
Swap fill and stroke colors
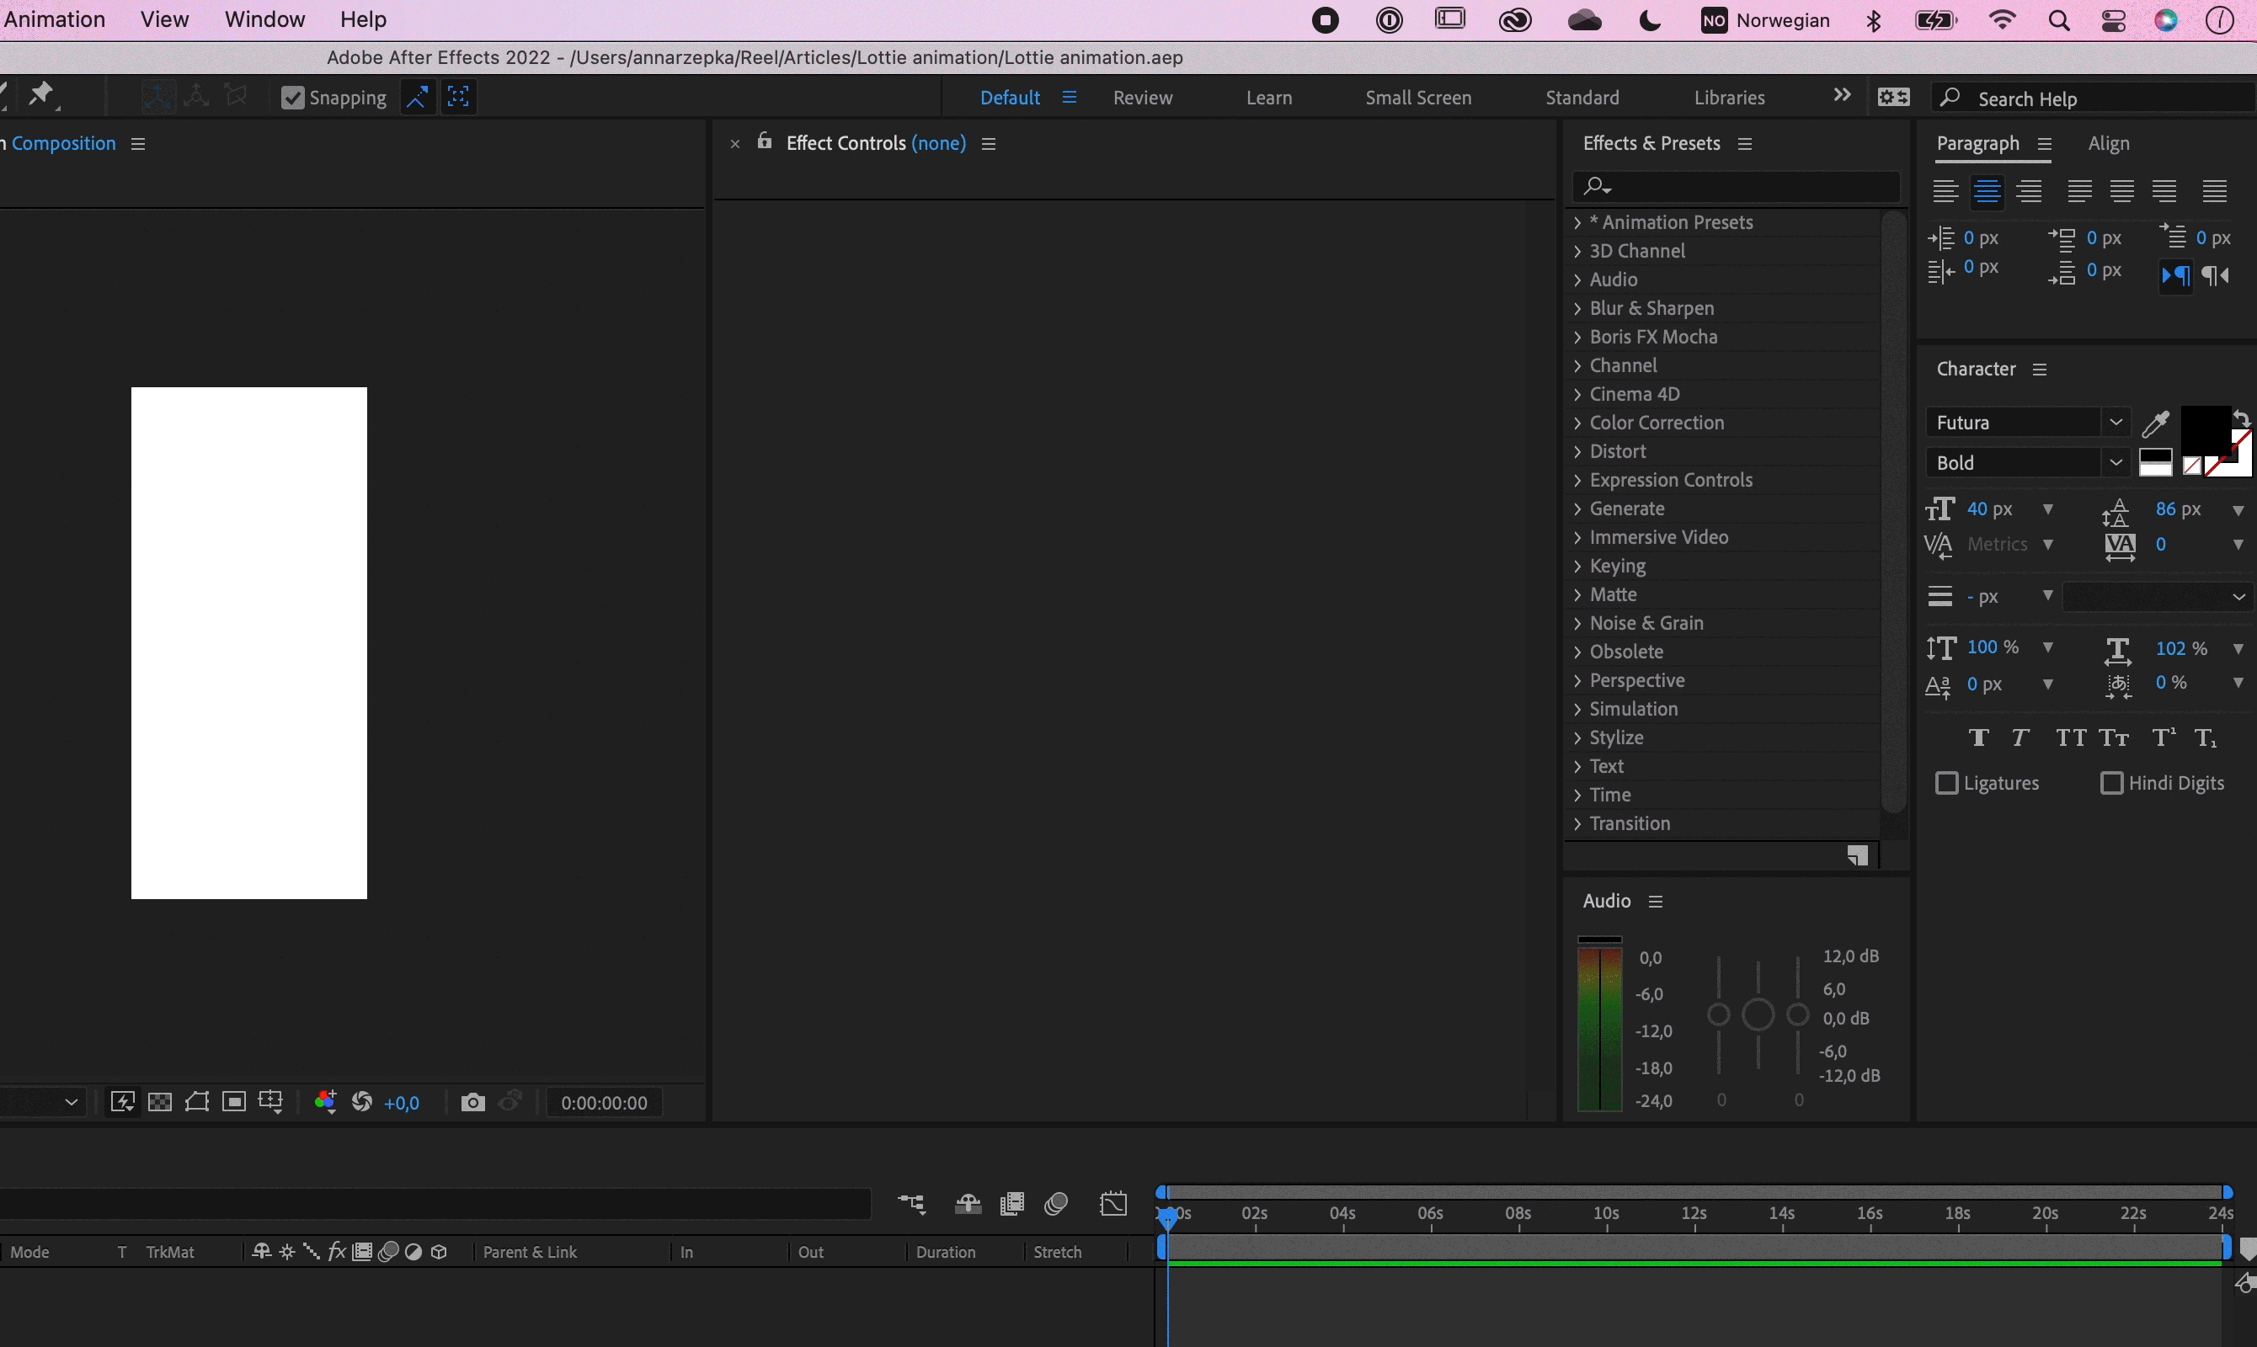2242,418
